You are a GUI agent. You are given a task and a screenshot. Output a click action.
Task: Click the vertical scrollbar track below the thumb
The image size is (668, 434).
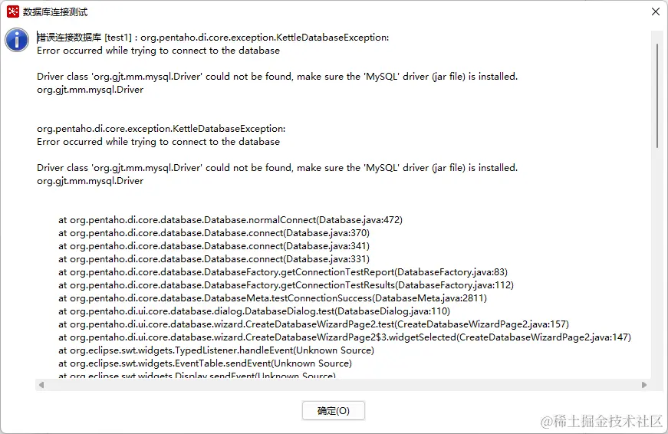[x=656, y=268]
